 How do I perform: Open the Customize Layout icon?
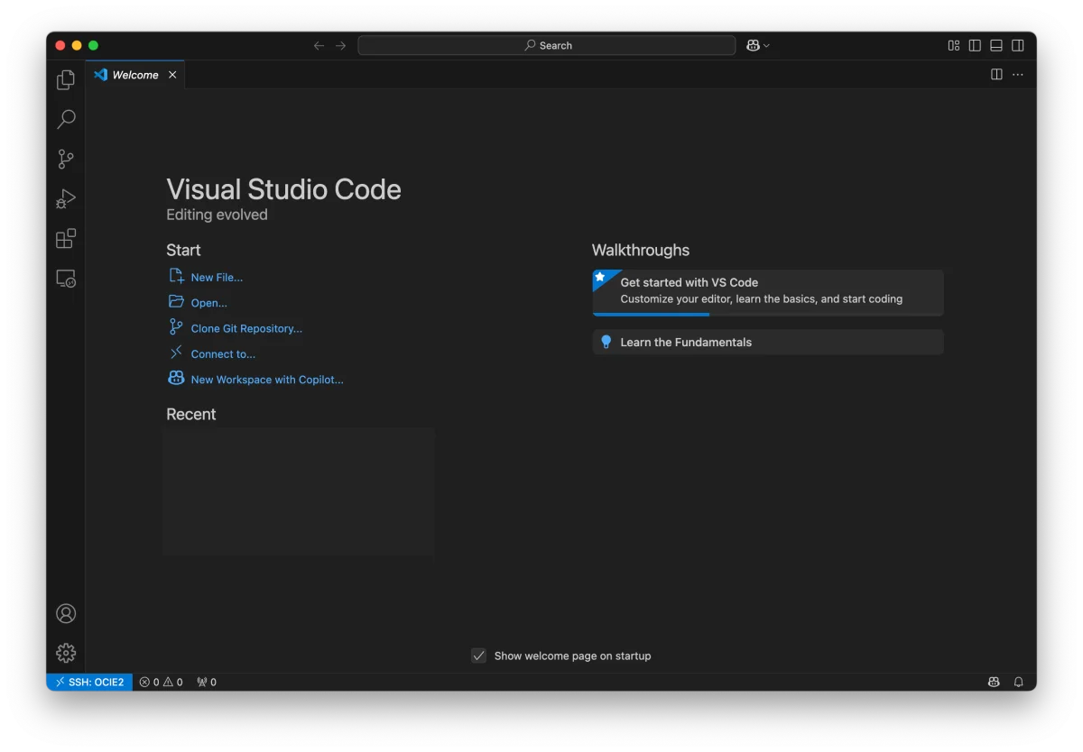[x=954, y=45]
